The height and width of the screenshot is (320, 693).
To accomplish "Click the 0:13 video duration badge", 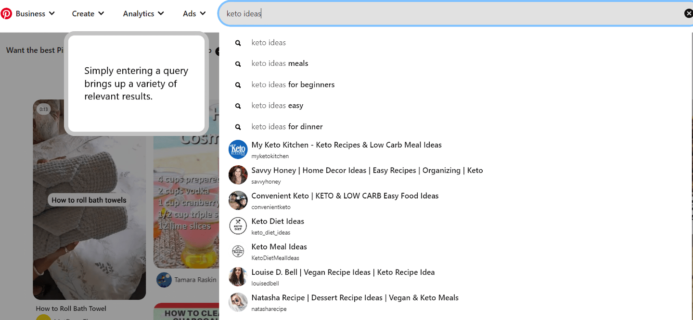I will [x=44, y=110].
